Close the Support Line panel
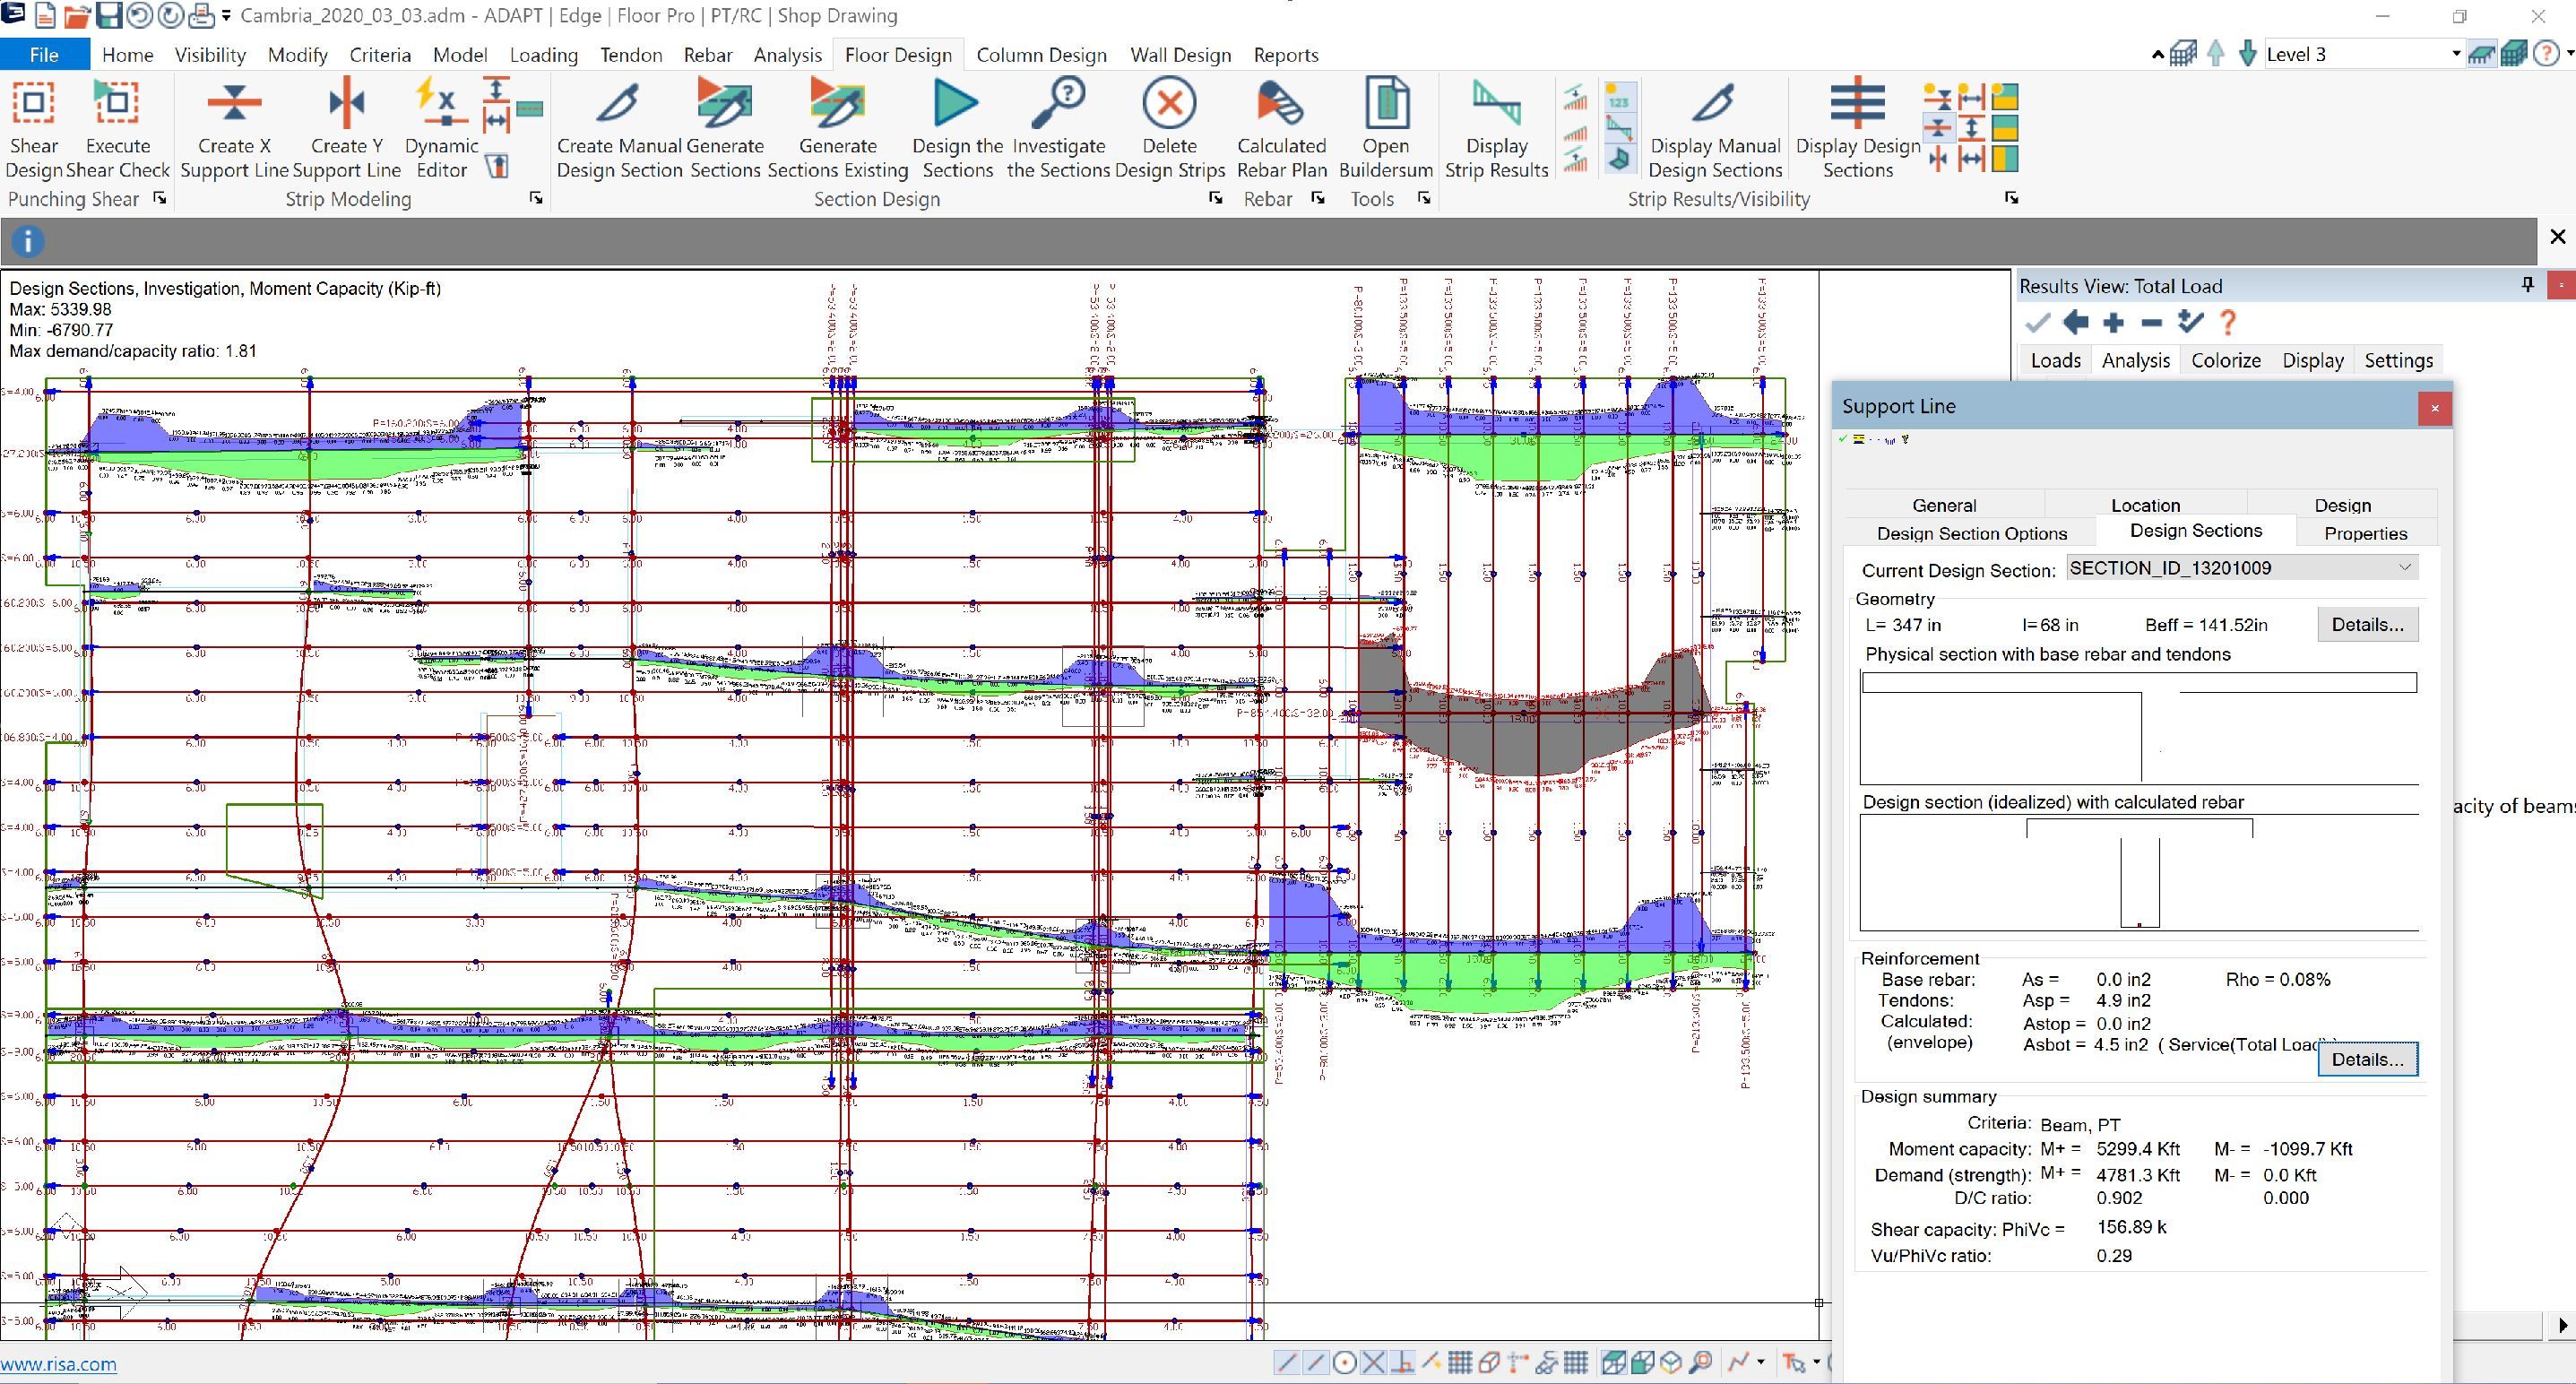Screen dimensions: 2576x1384 [2434, 408]
